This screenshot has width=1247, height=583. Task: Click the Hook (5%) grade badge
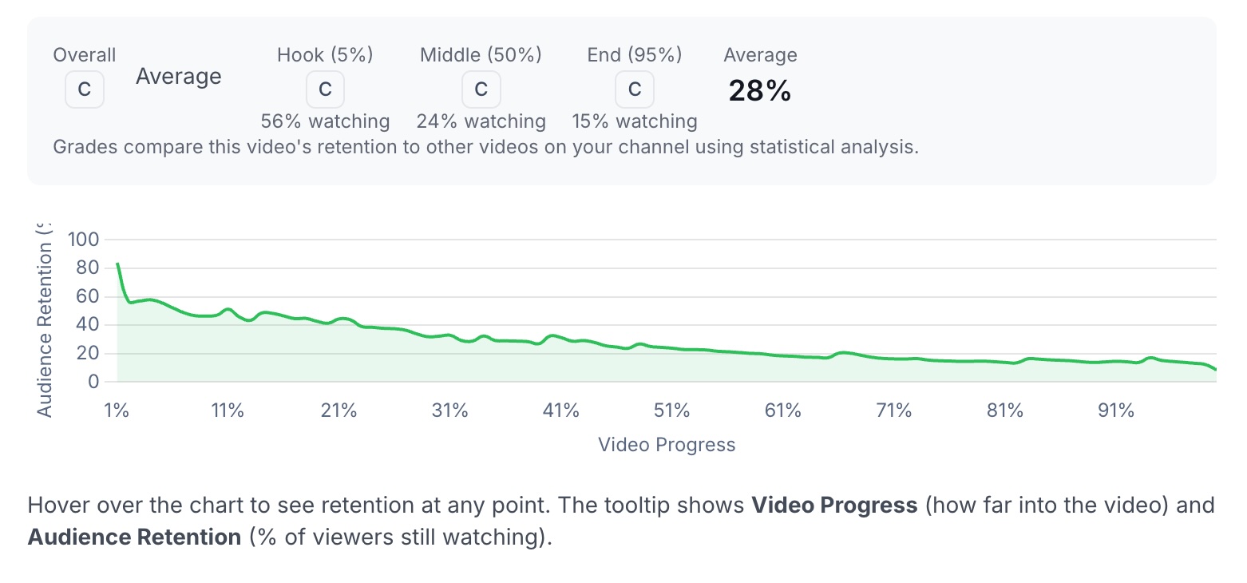[x=325, y=89]
